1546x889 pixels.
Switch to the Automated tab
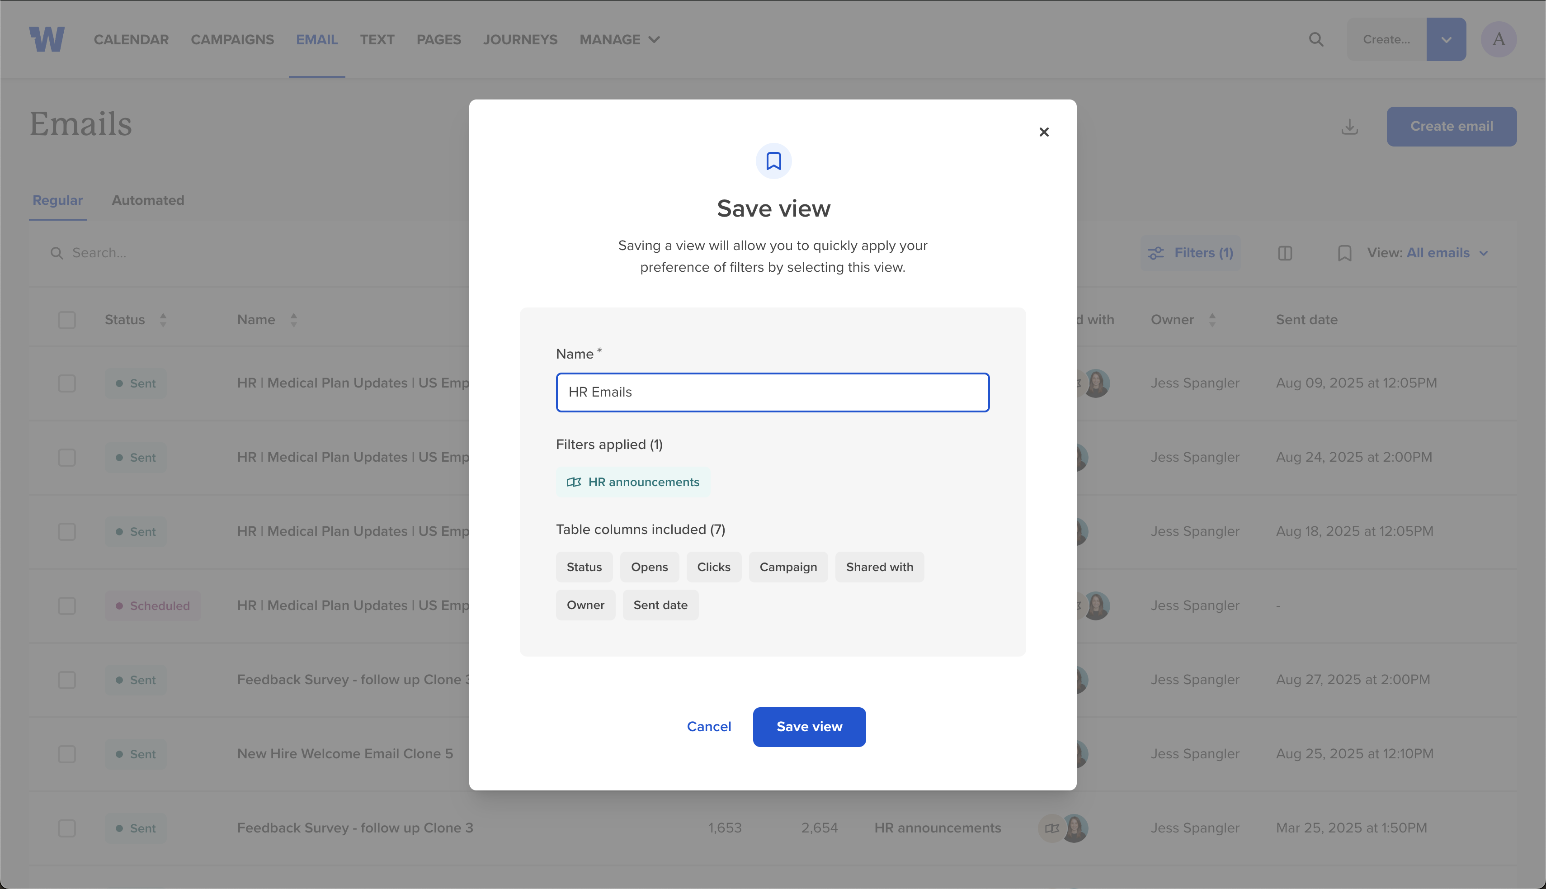(x=147, y=200)
